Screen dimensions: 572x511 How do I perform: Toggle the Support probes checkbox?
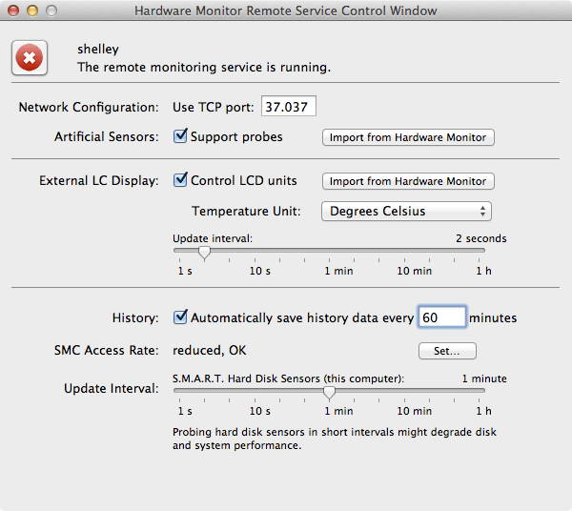pos(180,136)
